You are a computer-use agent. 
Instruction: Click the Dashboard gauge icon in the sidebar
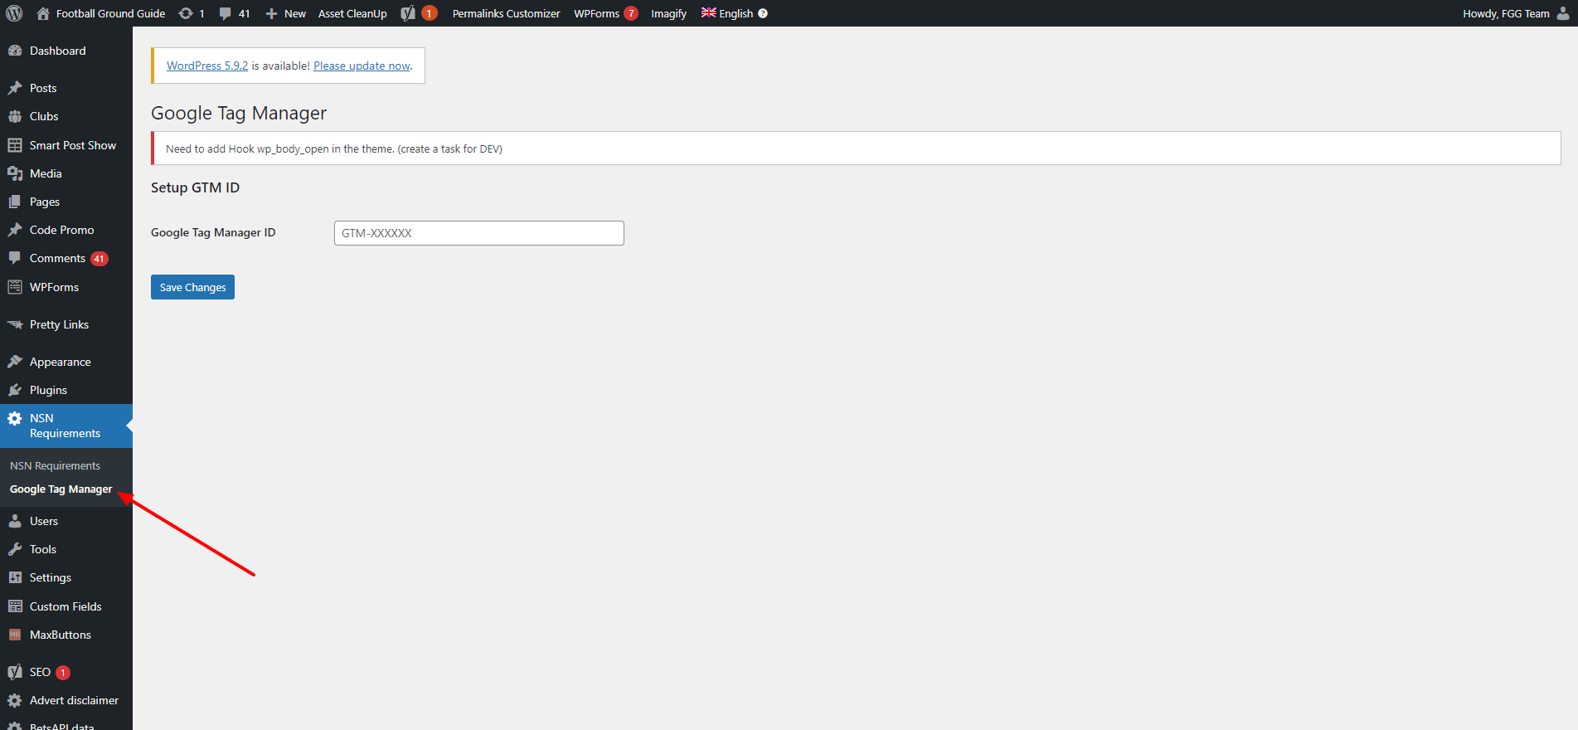[x=15, y=51]
